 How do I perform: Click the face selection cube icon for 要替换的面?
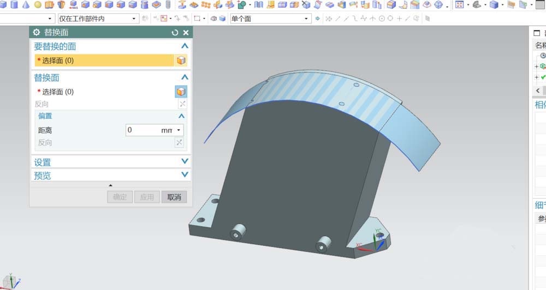click(181, 60)
